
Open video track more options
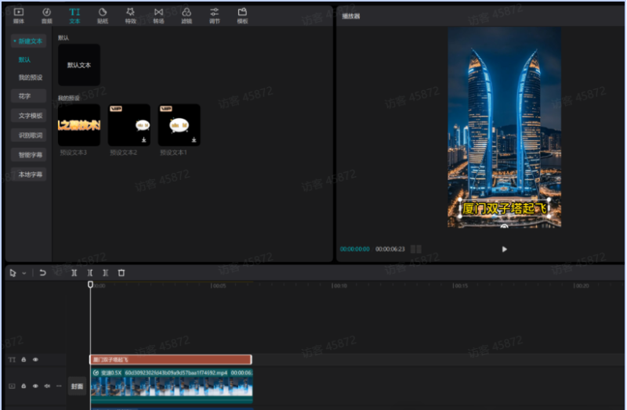click(60, 386)
